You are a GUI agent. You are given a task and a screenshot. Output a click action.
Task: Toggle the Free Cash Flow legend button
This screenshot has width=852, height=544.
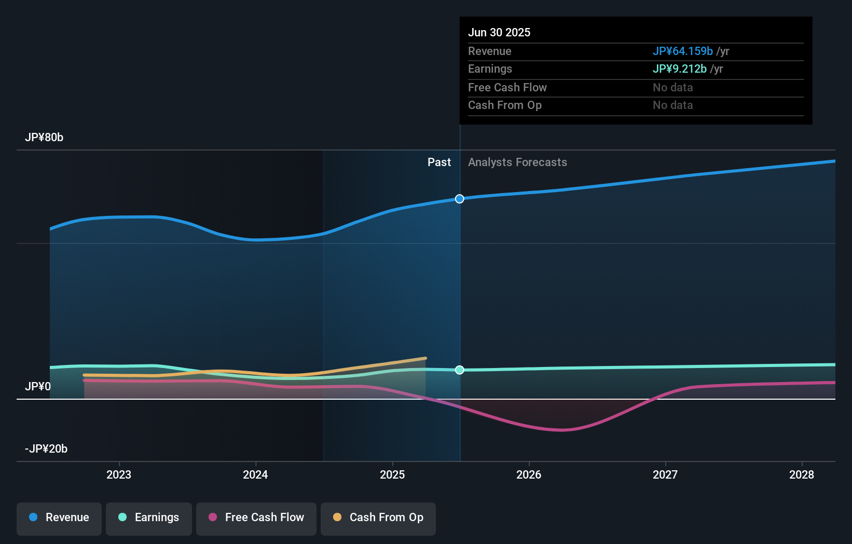(256, 519)
